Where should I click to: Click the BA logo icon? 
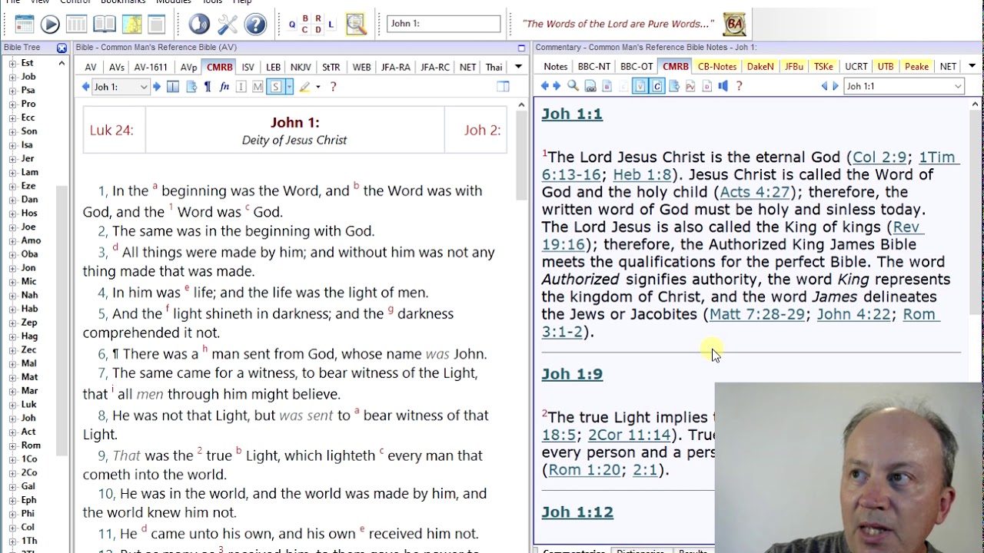(x=734, y=25)
